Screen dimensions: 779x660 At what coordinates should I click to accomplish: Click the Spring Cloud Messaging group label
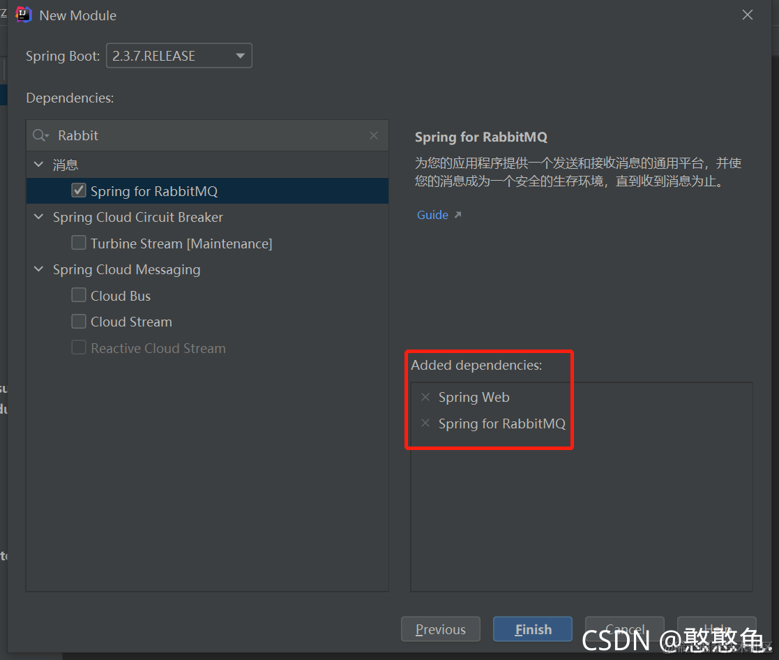pyautogui.click(x=127, y=269)
